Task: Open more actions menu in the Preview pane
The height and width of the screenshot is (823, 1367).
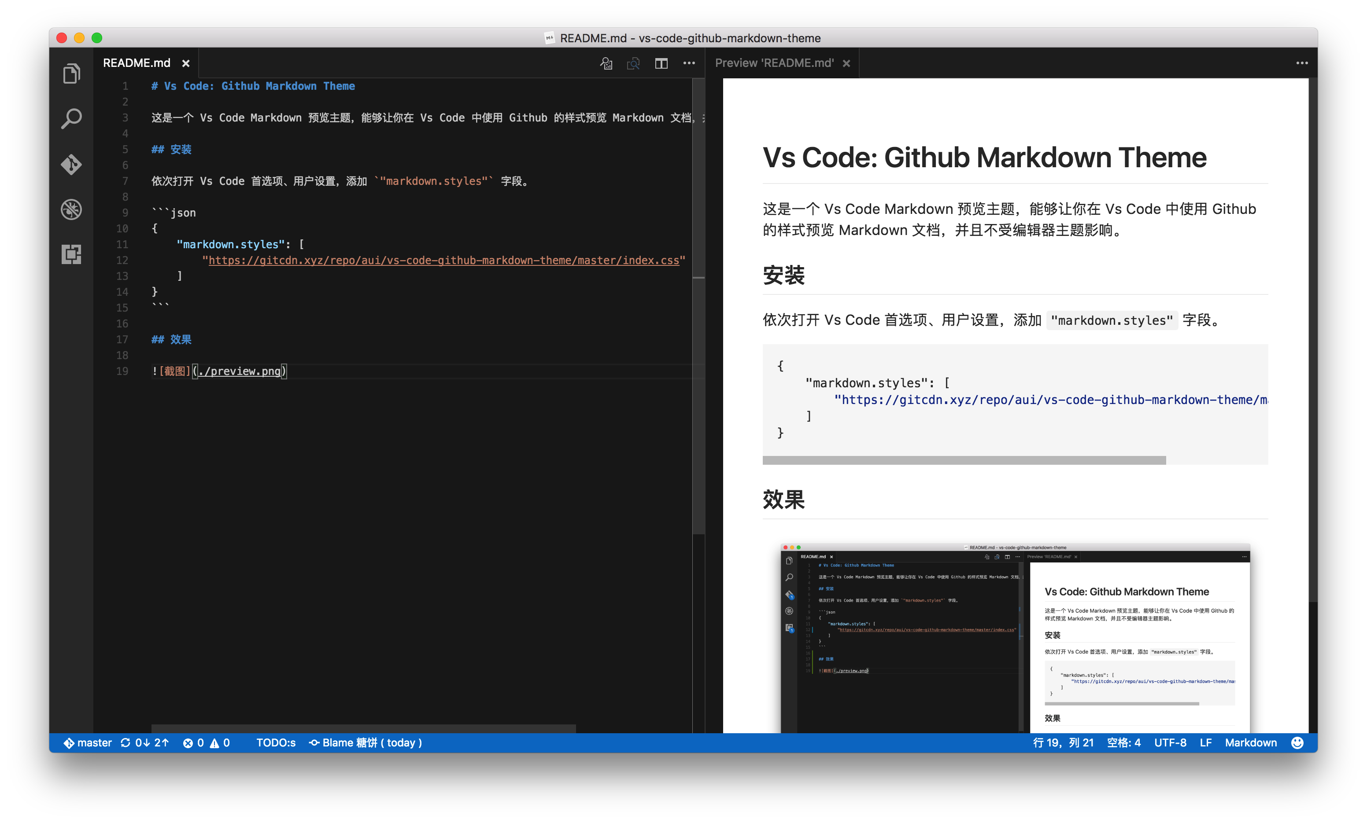Action: 1301,63
